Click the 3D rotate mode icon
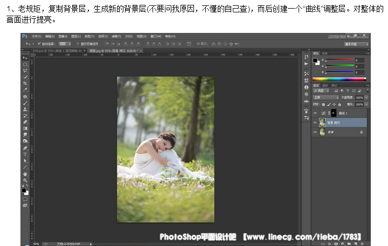The image size is (388, 246). pyautogui.click(x=213, y=44)
